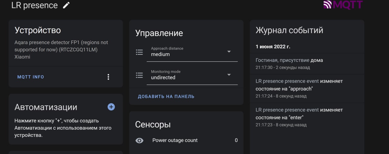The image size is (389, 154).
Task: Click the Журнал событий heading
Action: (x=289, y=30)
